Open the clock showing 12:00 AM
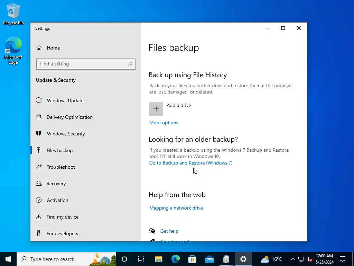Screen dimensions: 354x266 click(324, 259)
